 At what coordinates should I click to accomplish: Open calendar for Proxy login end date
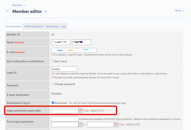(x=117, y=125)
